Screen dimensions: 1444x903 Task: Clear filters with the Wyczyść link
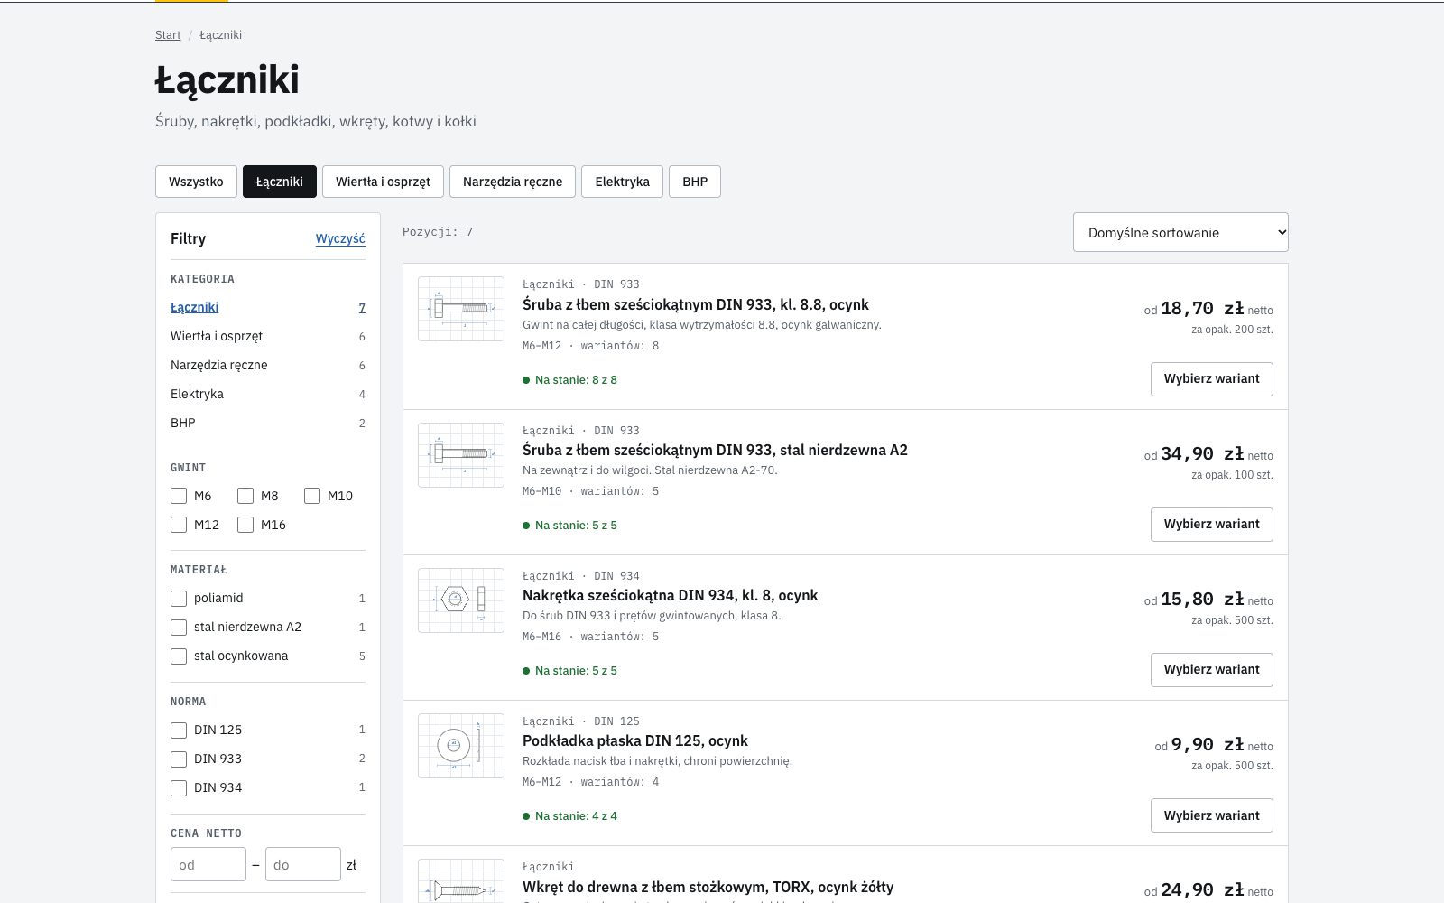pos(340,238)
